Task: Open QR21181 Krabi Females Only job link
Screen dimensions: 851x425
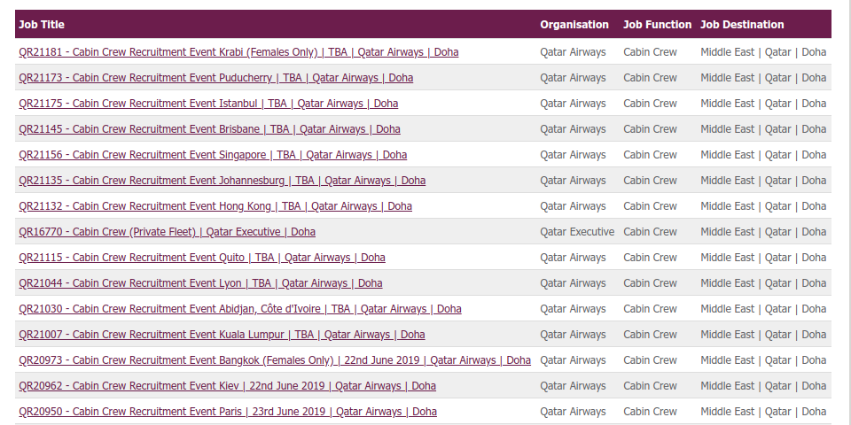Action: (x=238, y=52)
